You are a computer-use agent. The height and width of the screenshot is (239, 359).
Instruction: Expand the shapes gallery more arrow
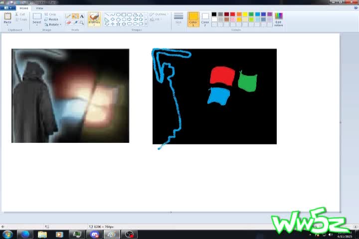146,24
